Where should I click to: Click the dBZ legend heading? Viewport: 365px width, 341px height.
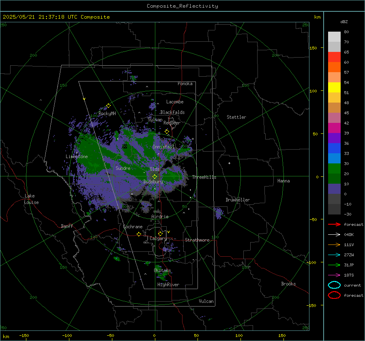[x=344, y=22]
